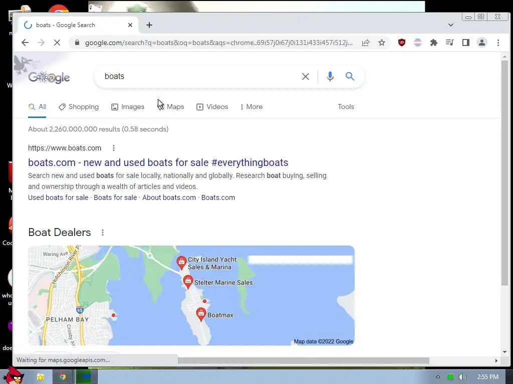Open the Extensions puzzle-piece menu
Screen dimensions: 513x384
coord(434,42)
